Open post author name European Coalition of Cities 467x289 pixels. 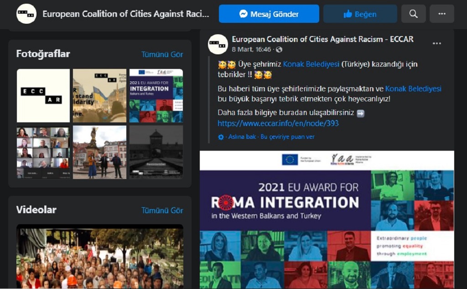(x=322, y=39)
